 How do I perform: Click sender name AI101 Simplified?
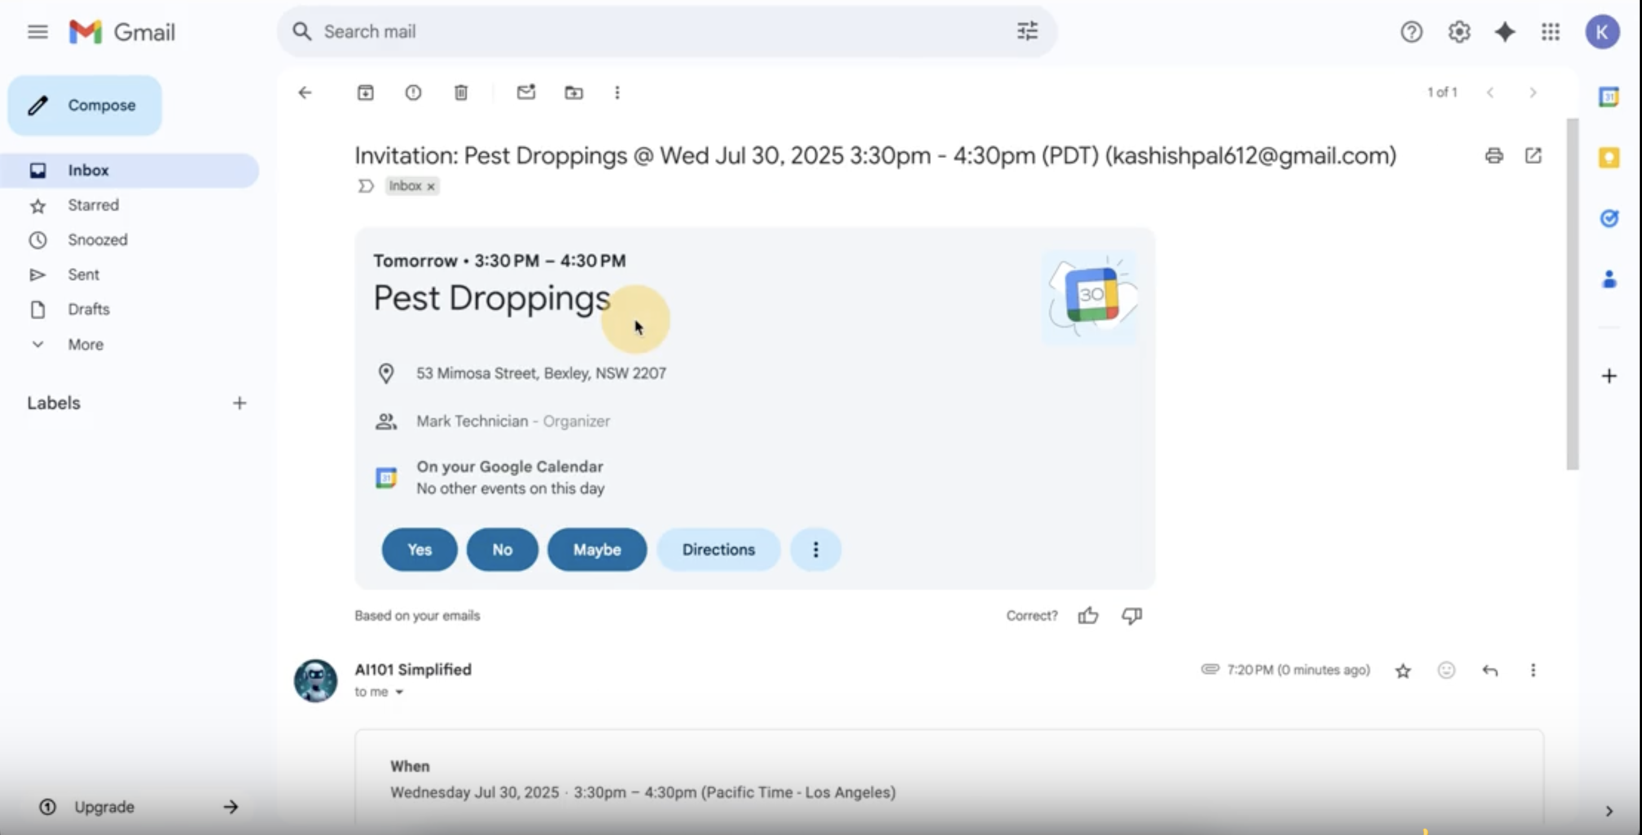[x=413, y=669]
